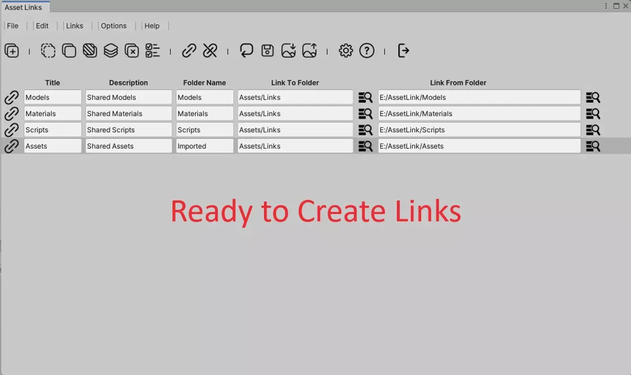This screenshot has height=375, width=631.
Task: Click the Materials title field
Action: (x=53, y=114)
